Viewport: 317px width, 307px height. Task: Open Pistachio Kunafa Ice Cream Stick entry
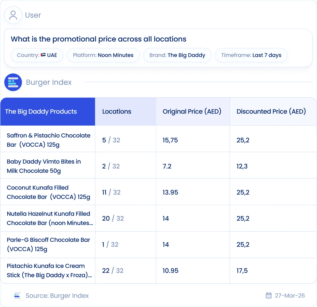49,270
